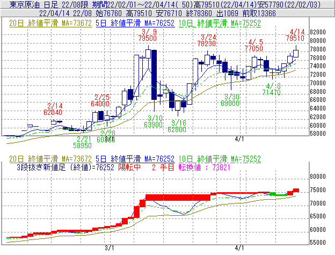Click the red 陽転中 status text
The height and width of the screenshot is (255, 335).
coord(129,167)
